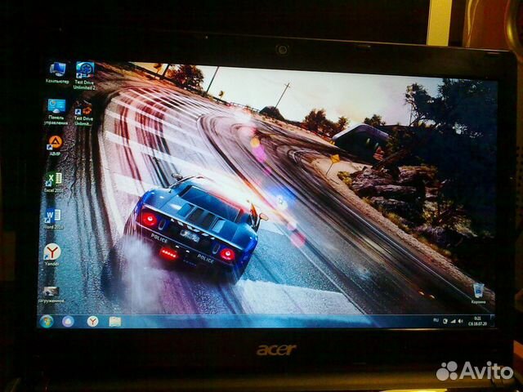Launch Yandex browser desktop shortcut
The image size is (523, 392).
click(x=52, y=255)
